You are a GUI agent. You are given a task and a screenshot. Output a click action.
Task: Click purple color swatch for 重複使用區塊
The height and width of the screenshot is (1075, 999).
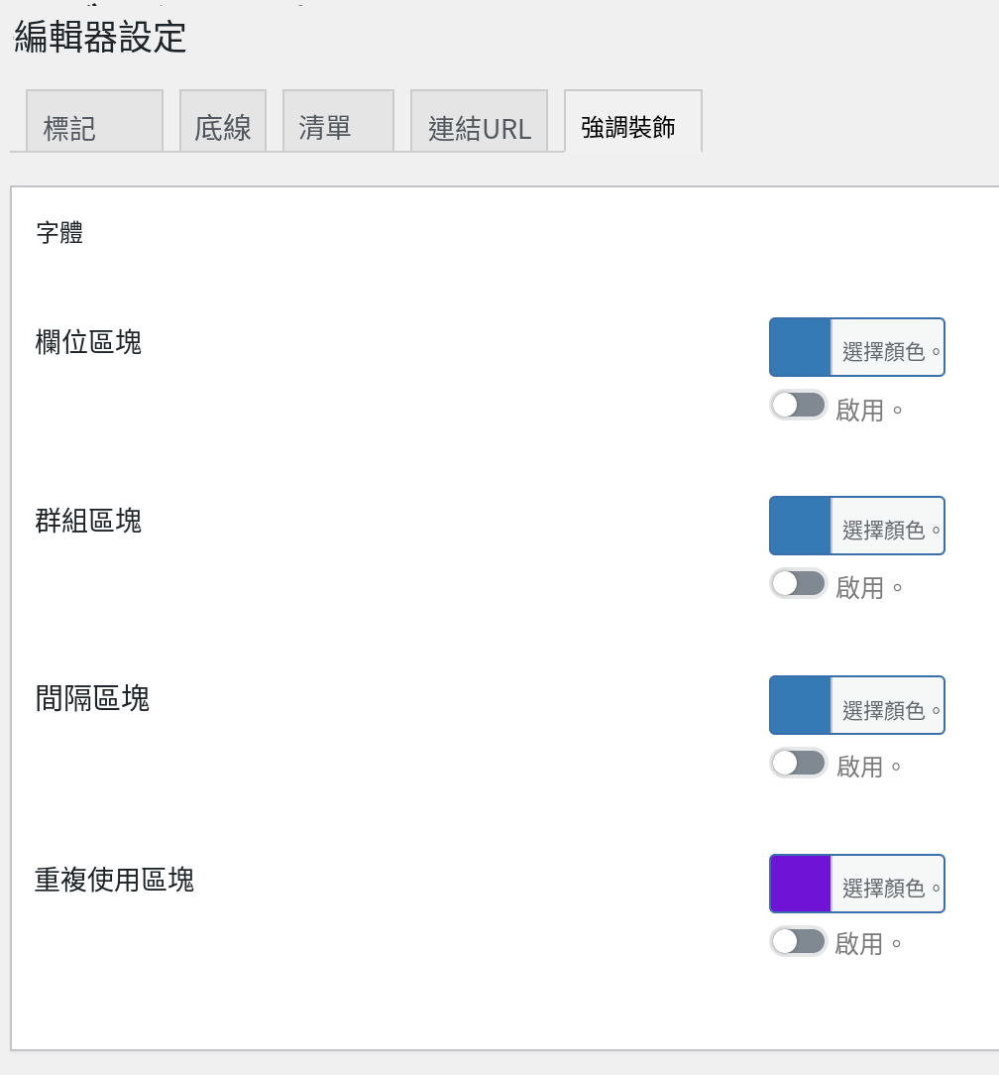801,884
